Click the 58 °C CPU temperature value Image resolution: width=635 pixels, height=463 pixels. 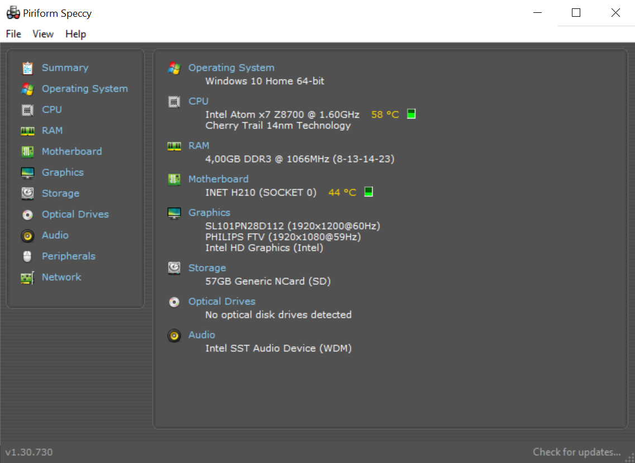[x=385, y=114]
